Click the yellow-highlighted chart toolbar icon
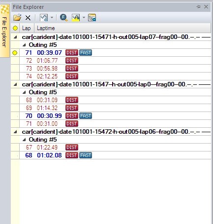 tap(76, 17)
